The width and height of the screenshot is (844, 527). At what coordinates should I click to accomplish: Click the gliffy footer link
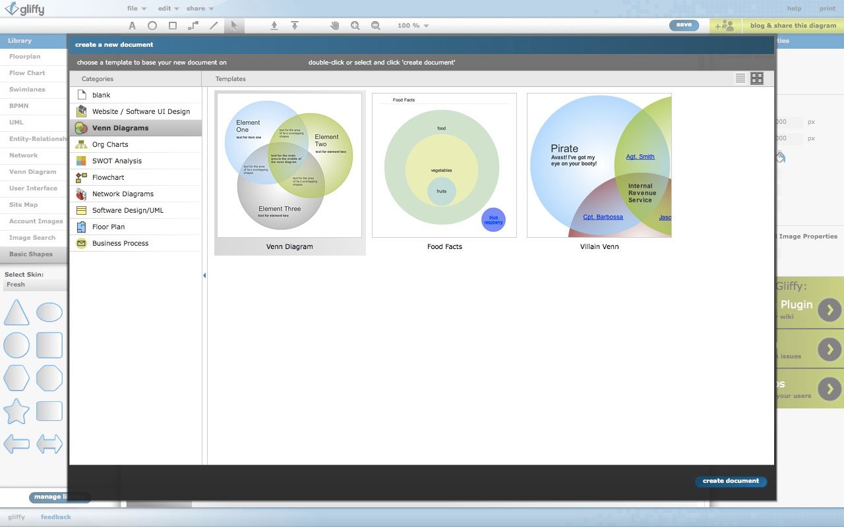[x=16, y=517]
